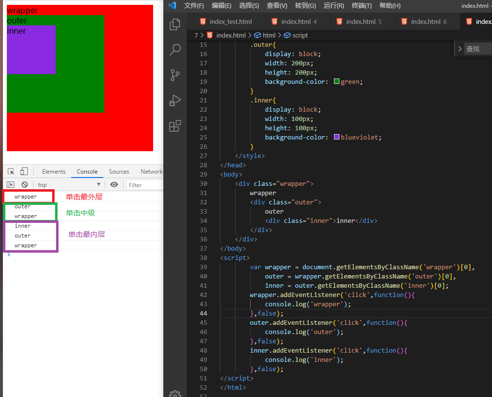Expand the find widget replace chevron
The image size is (492, 397).
pyautogui.click(x=460, y=49)
